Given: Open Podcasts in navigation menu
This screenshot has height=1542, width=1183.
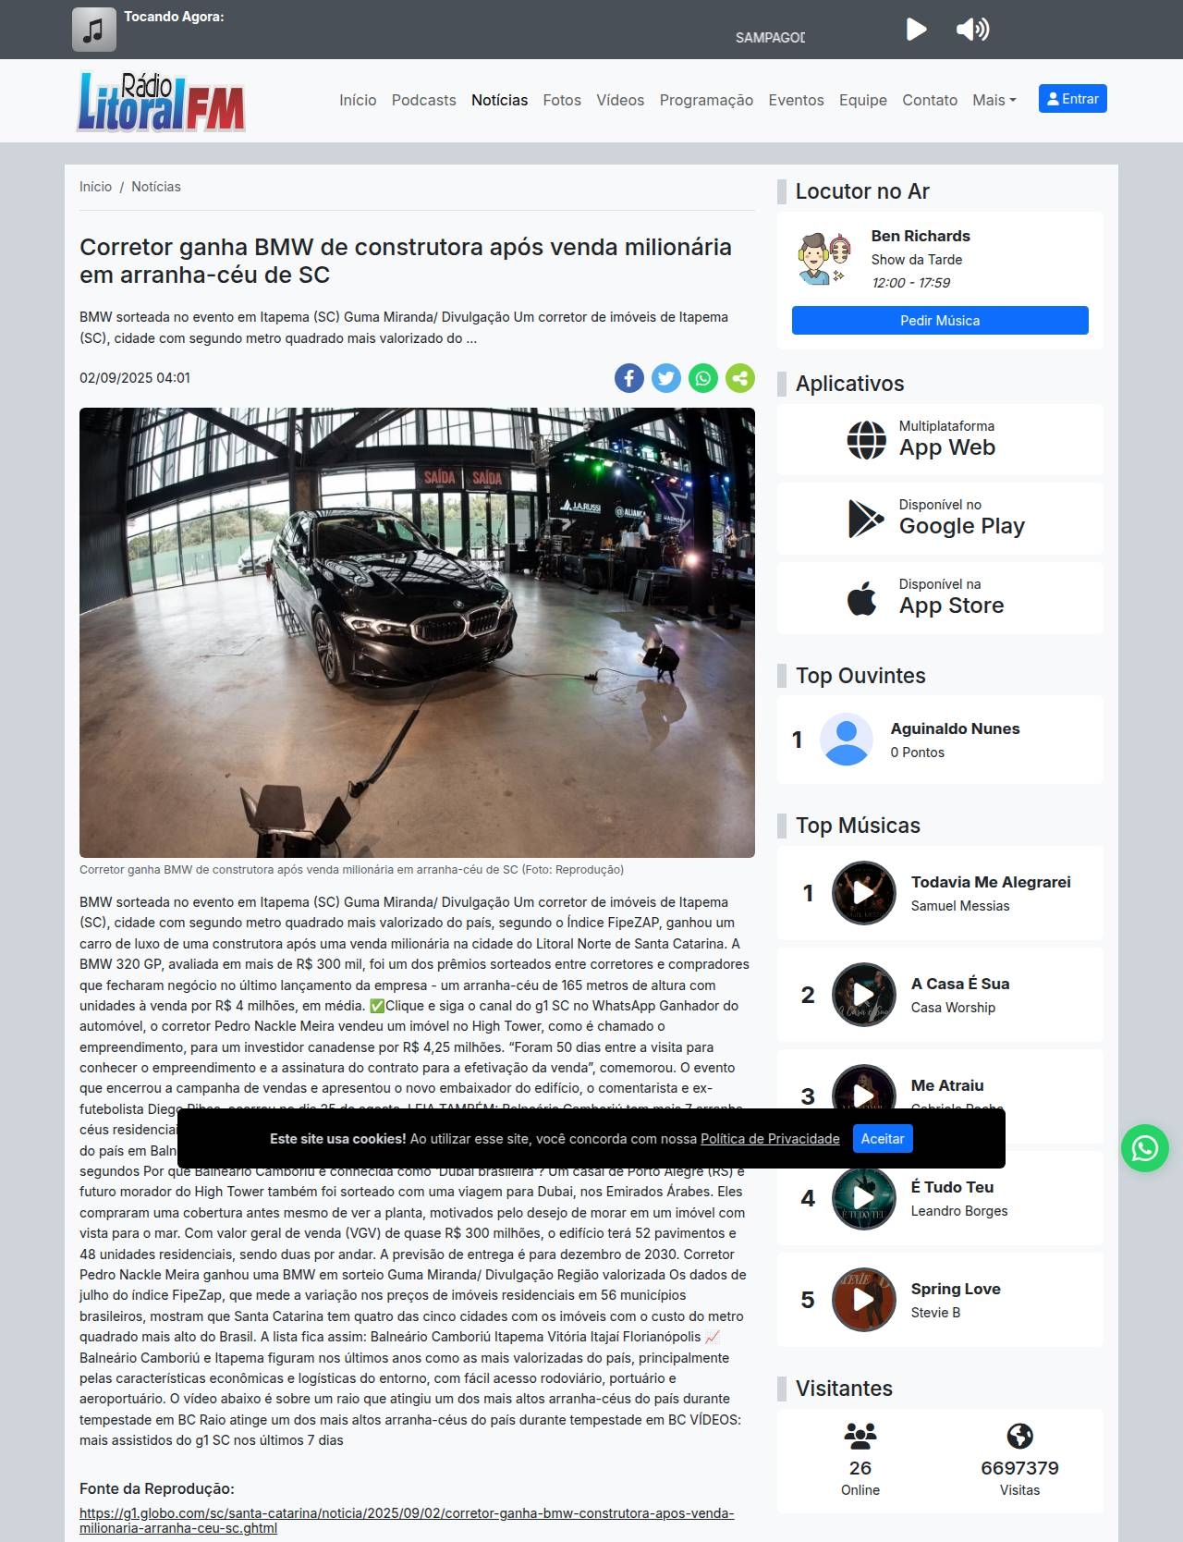Looking at the screenshot, I should [424, 100].
